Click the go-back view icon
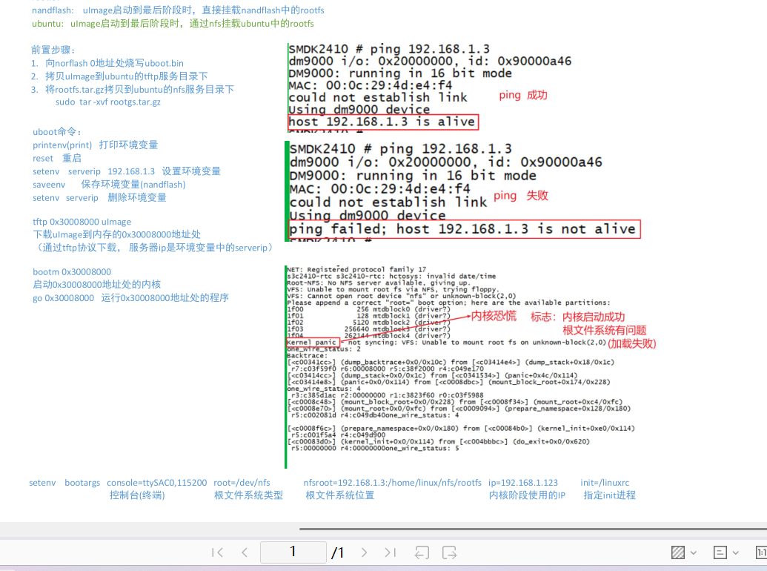This screenshot has height=571, width=767. 422,552
